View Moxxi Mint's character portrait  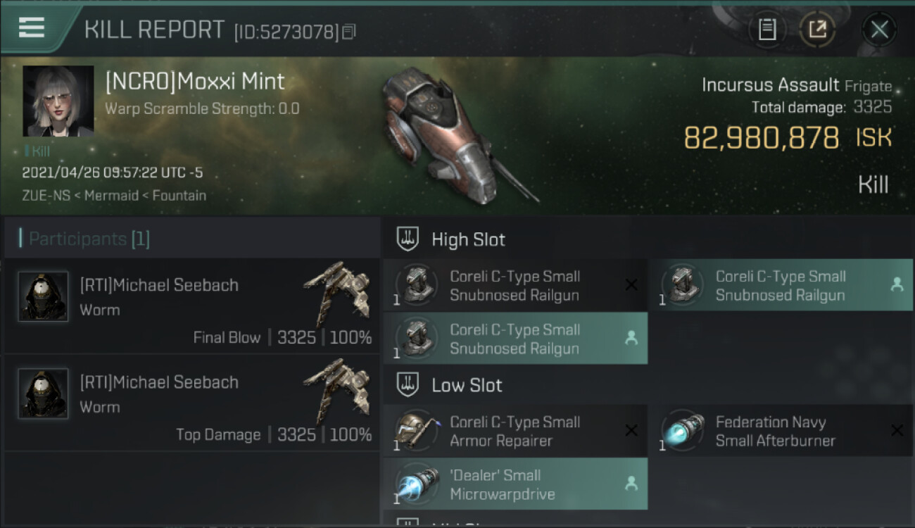(58, 101)
